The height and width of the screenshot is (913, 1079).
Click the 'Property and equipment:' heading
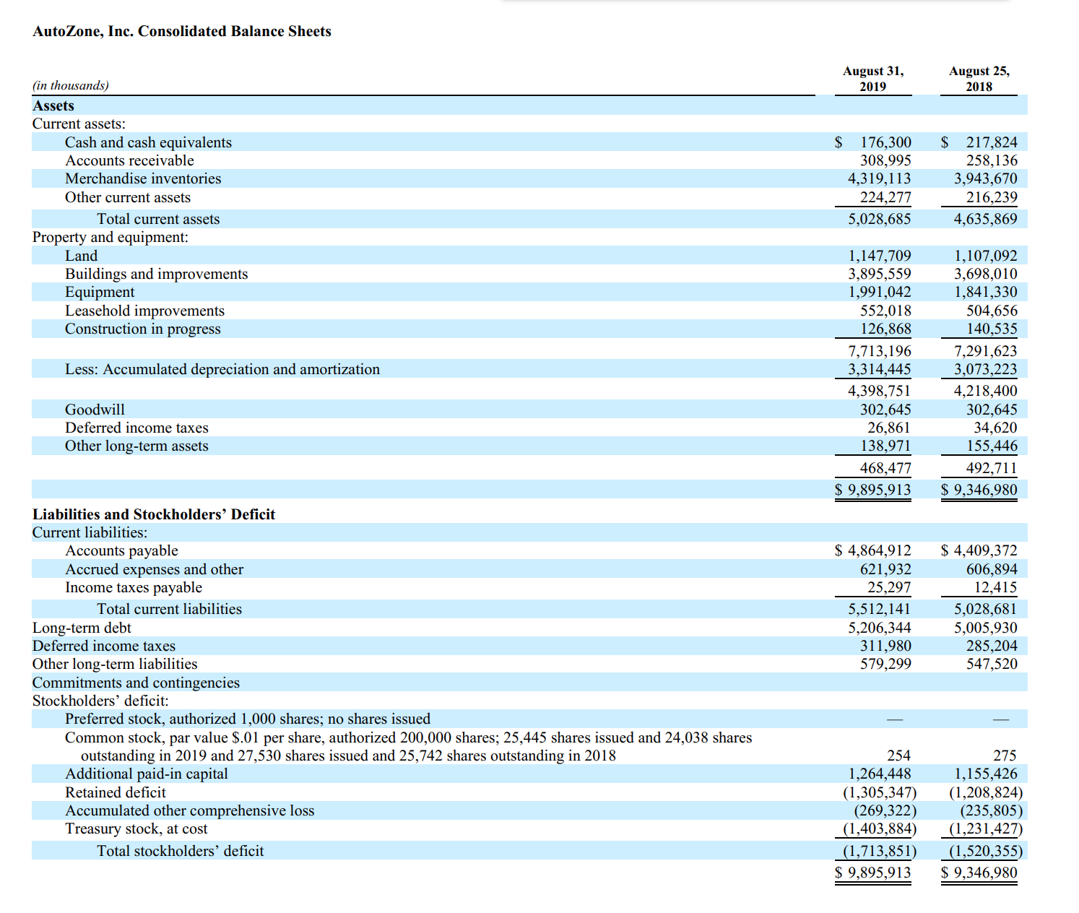click(x=110, y=237)
